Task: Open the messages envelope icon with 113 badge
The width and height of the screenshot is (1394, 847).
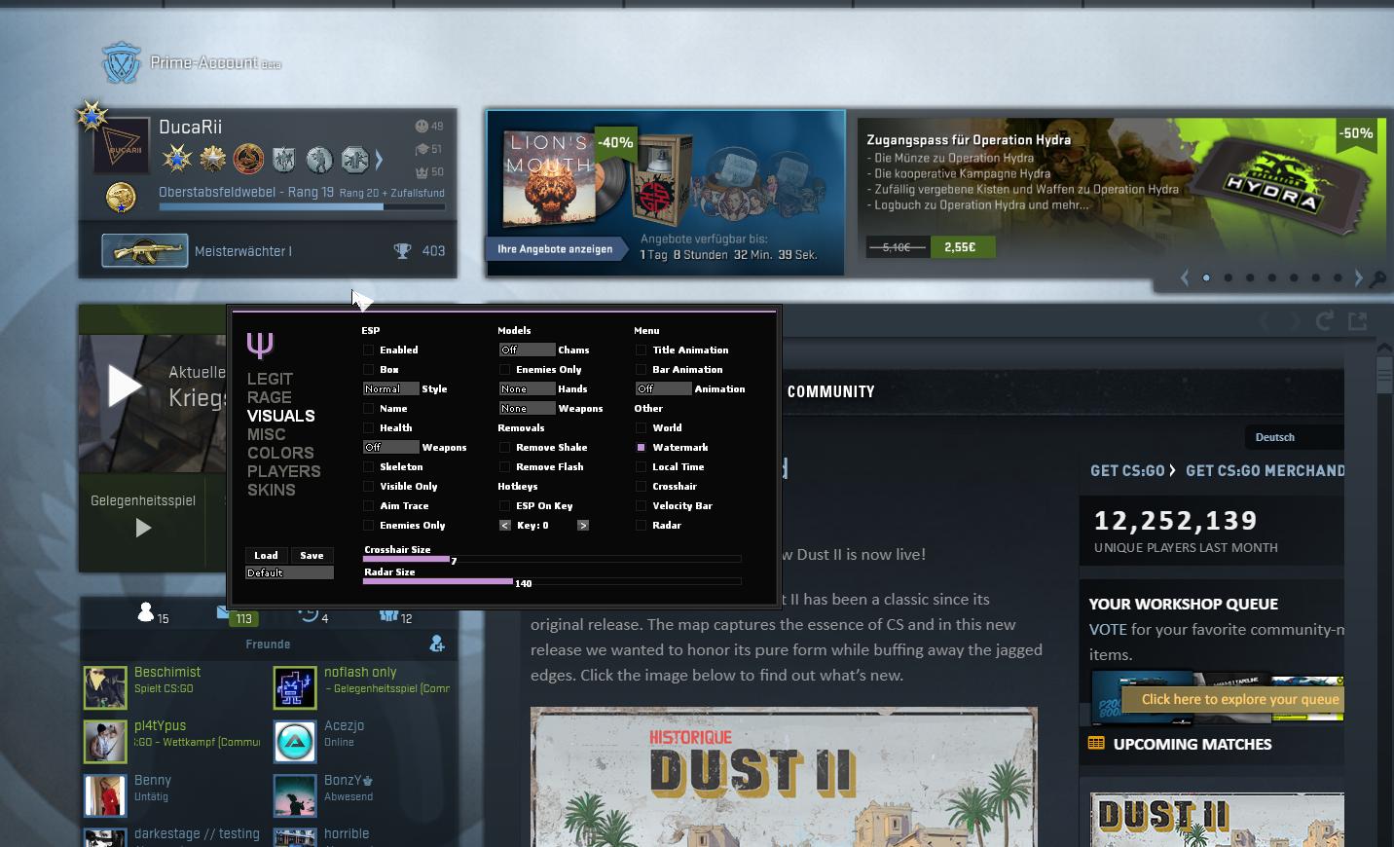Action: click(221, 612)
